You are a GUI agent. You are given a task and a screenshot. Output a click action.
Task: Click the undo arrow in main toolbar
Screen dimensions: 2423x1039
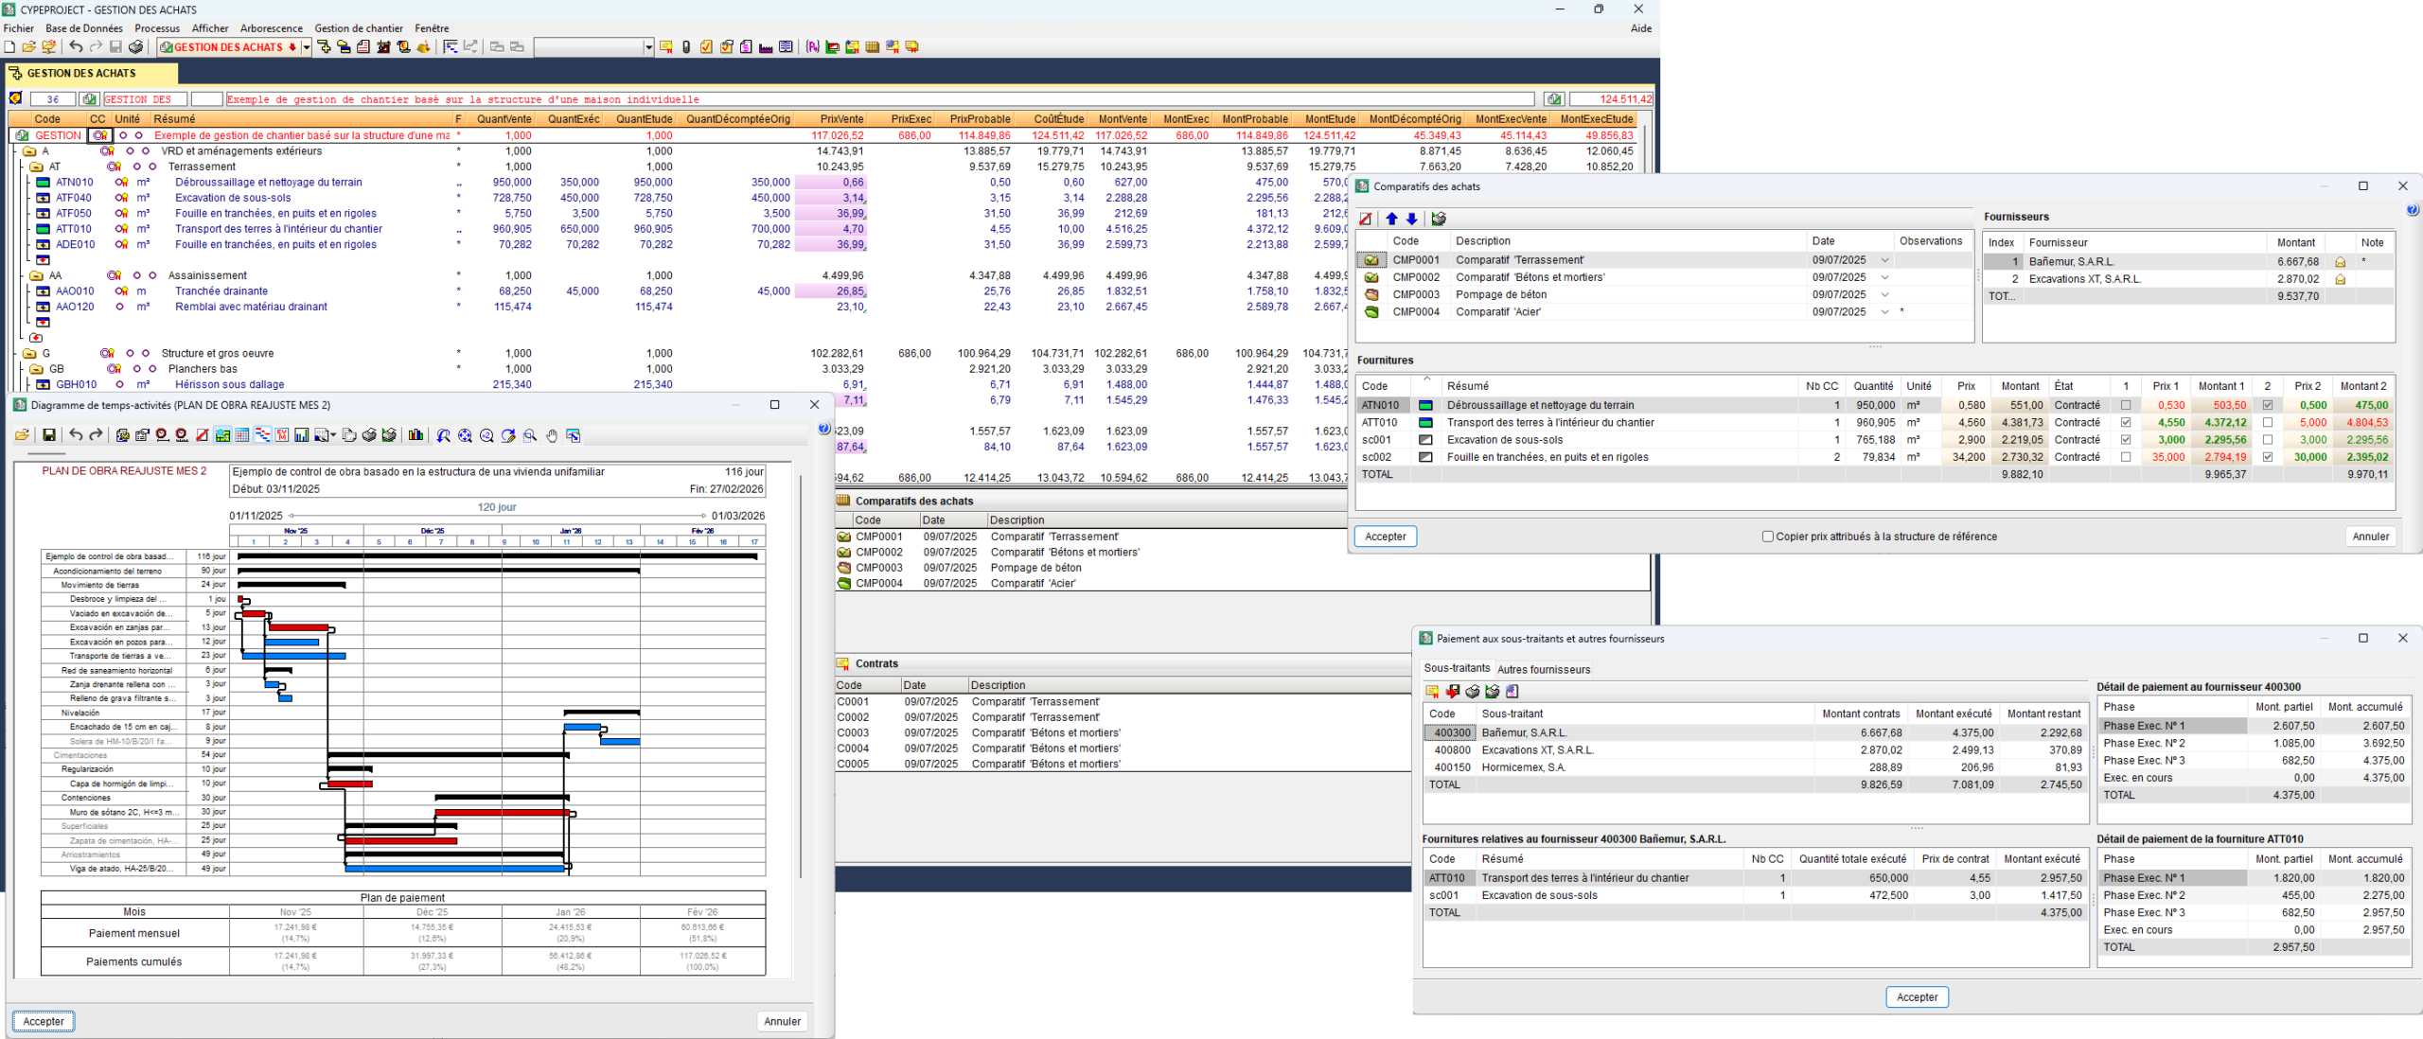pyautogui.click(x=76, y=47)
